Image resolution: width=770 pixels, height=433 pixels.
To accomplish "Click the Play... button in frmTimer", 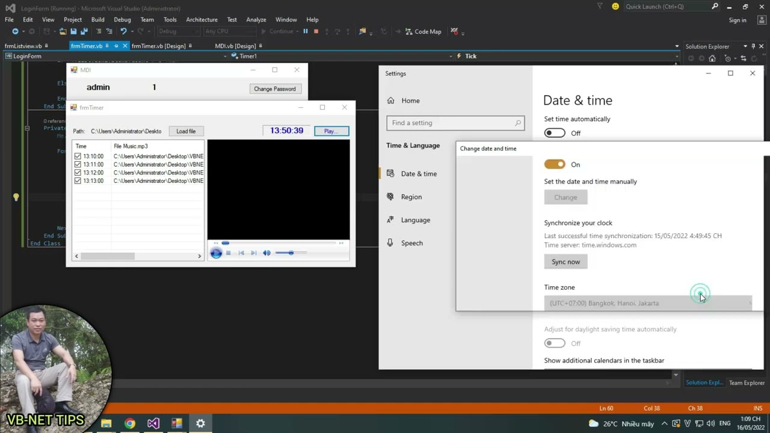I will tap(331, 131).
